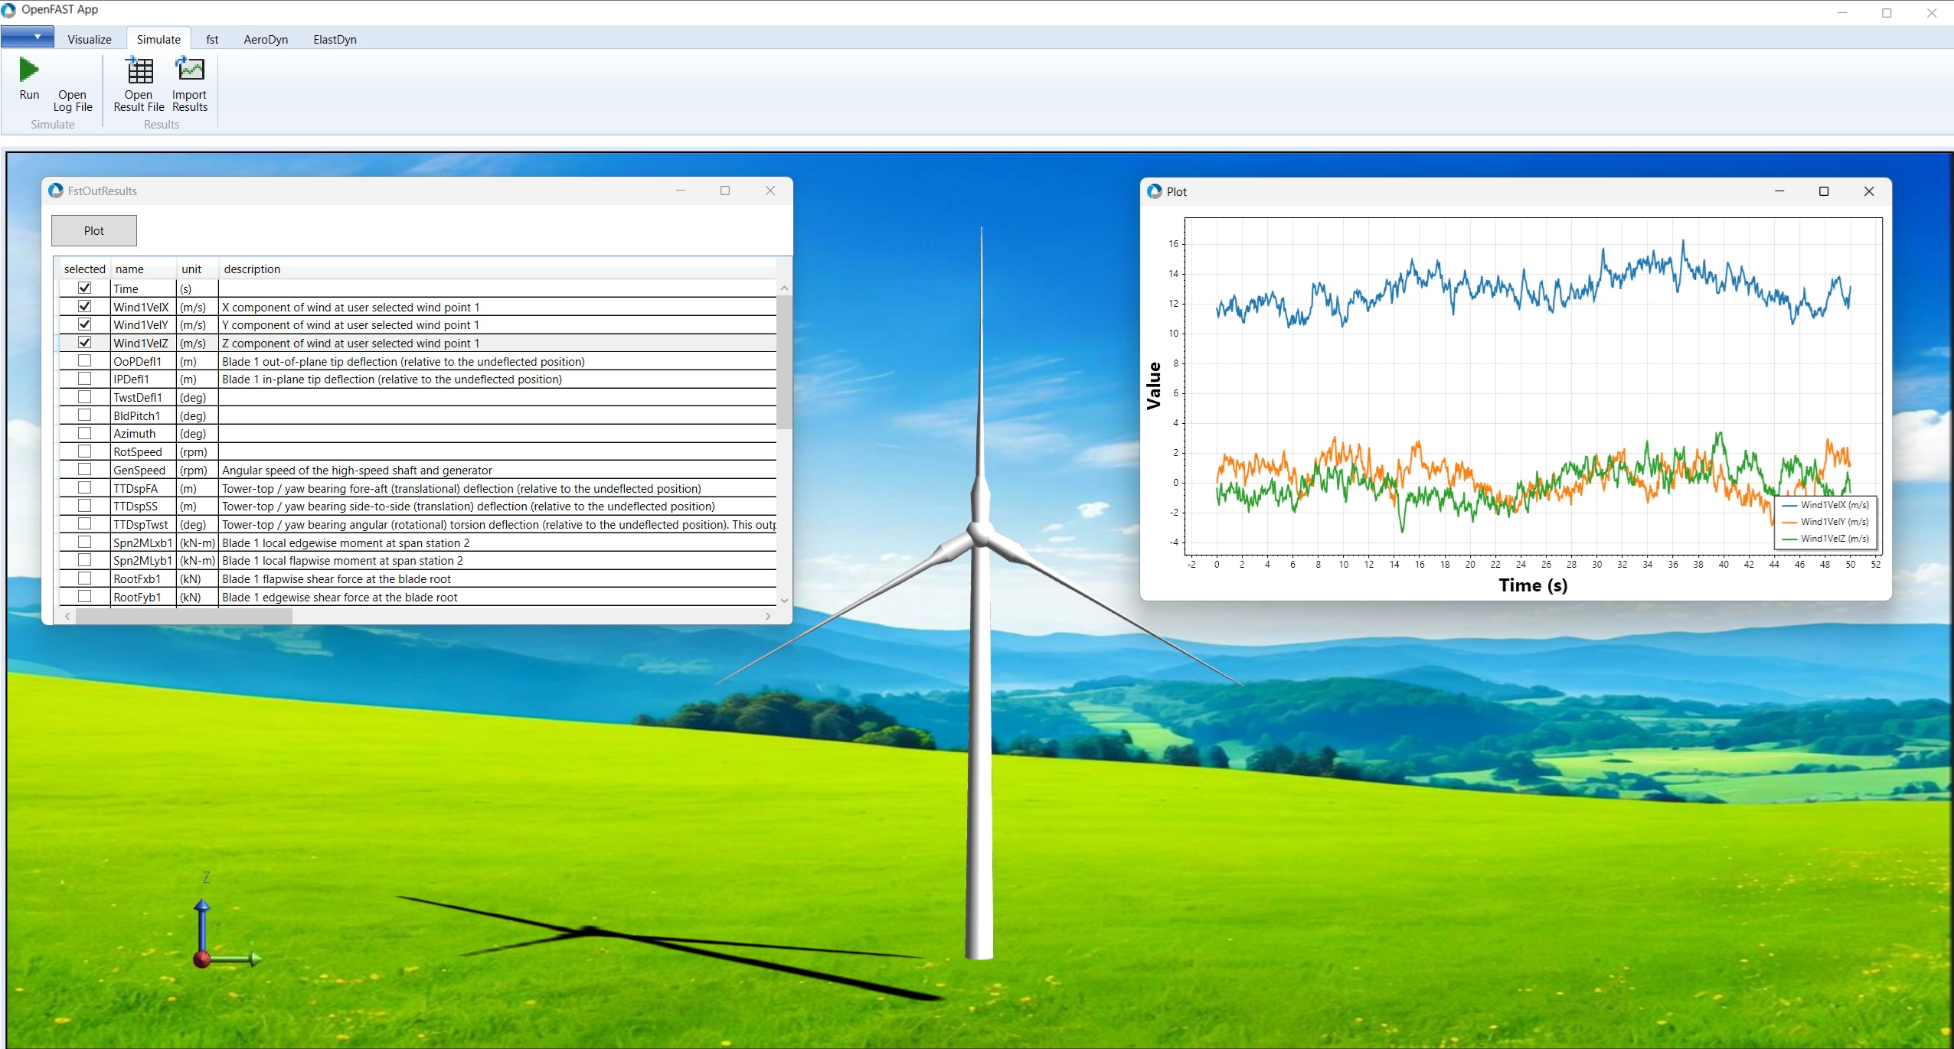This screenshot has height=1049, width=1954.
Task: Minimize the FstOutResults window
Action: 680,191
